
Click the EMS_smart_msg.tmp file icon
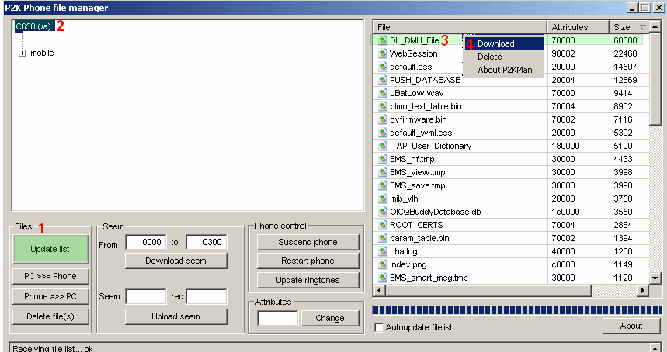[383, 278]
